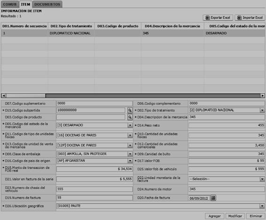
Task: Expand the D02 Tipo de tratamiento dropdown
Action: coord(262,110)
